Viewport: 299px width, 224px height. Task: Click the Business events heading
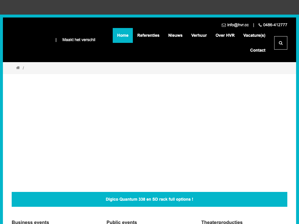click(30, 222)
